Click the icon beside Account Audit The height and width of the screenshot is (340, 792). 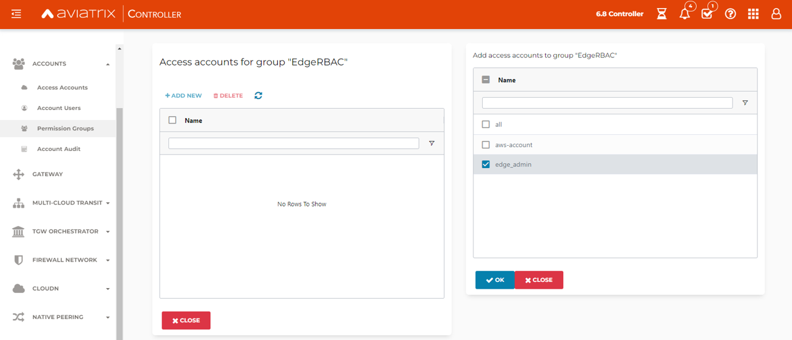click(x=24, y=149)
